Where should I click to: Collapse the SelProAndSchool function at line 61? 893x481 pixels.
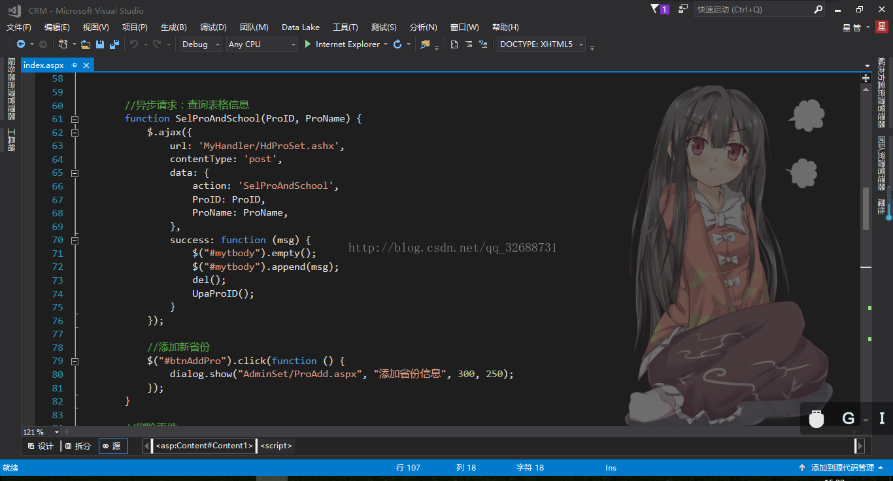[75, 119]
